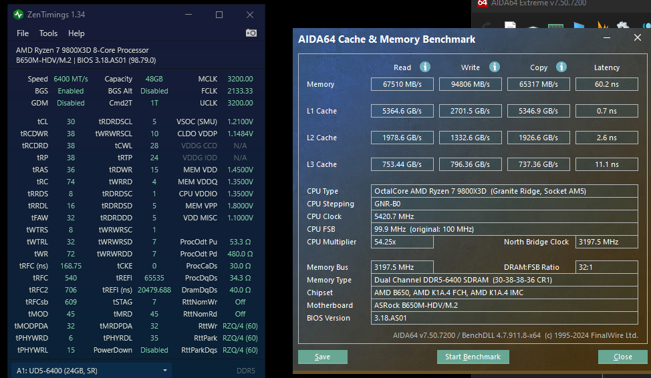Click the VSOC (SMU) value 1.2100V
The height and width of the screenshot is (378, 651).
pyautogui.click(x=240, y=122)
